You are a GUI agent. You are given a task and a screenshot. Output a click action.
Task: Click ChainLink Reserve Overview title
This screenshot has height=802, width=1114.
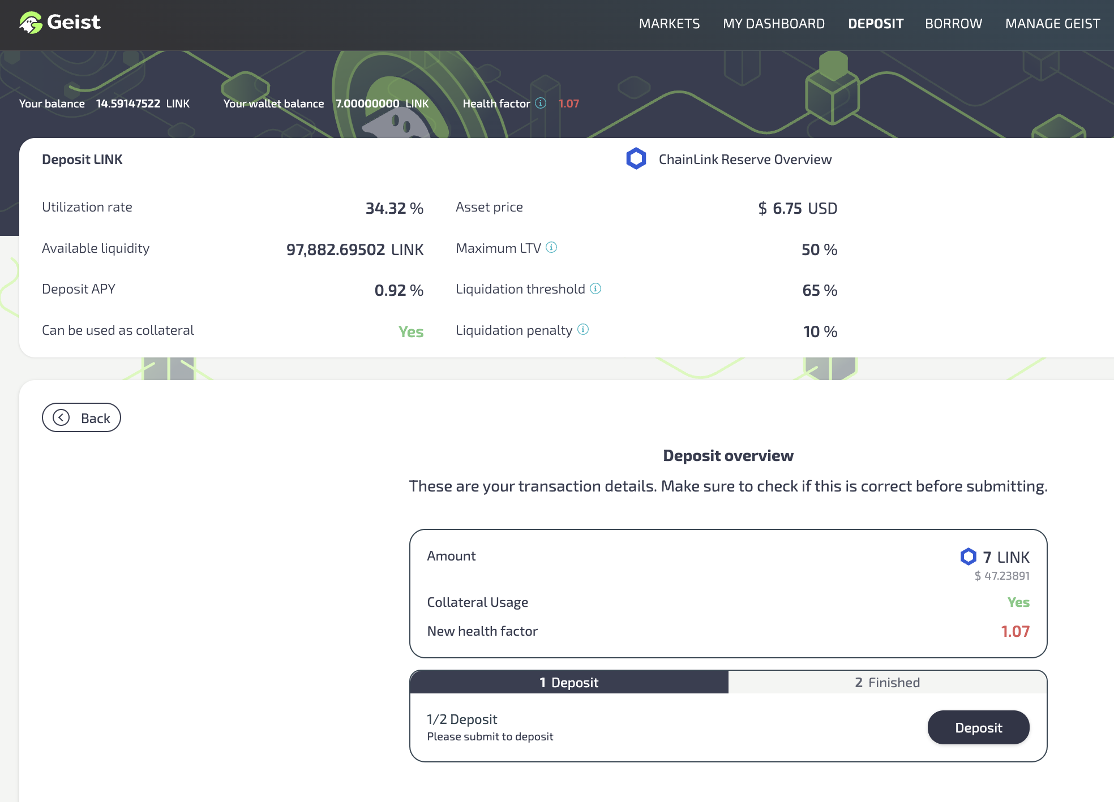point(745,159)
